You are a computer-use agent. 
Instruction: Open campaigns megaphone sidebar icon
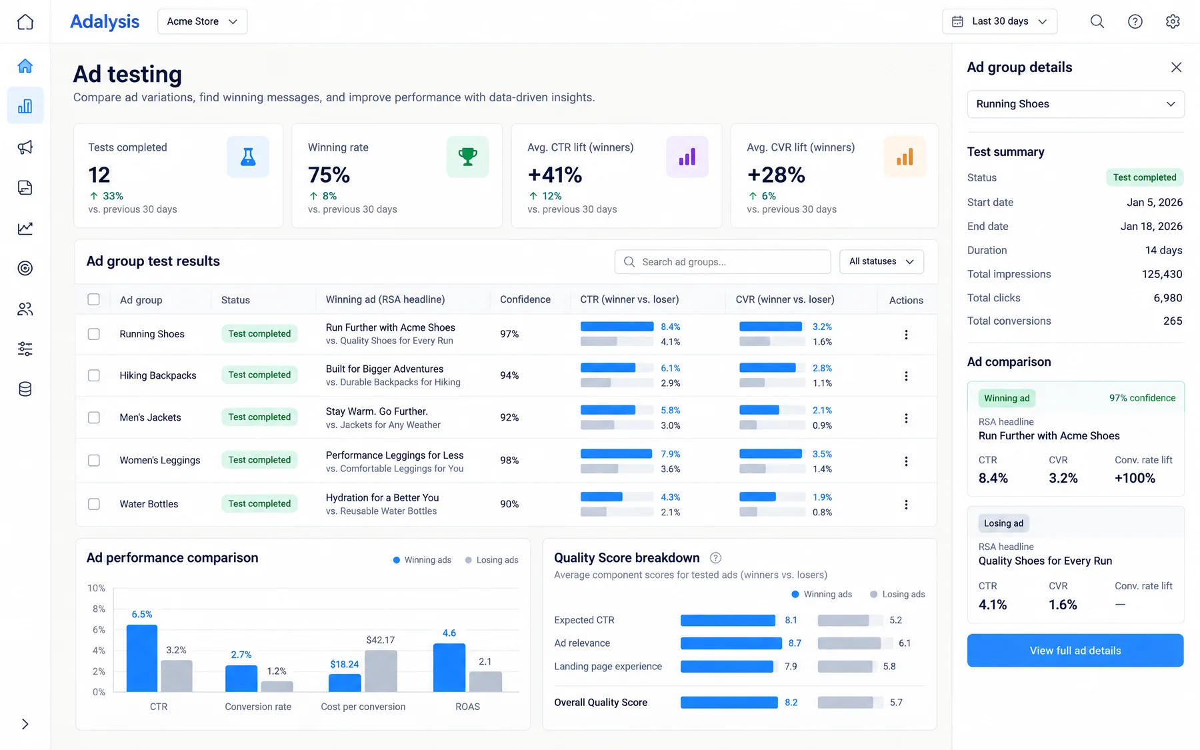(x=25, y=147)
